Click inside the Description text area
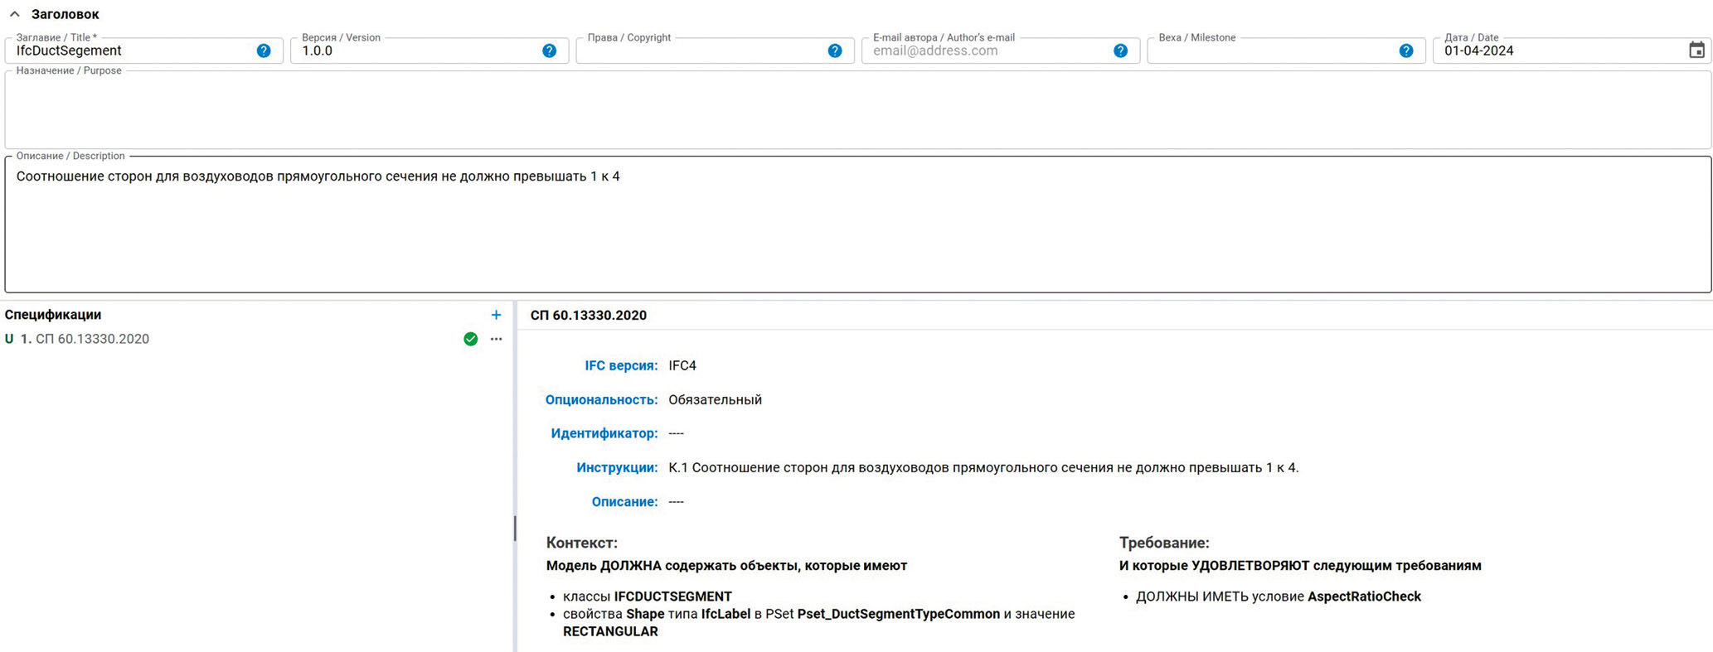Viewport: 1713px width, 652px height. click(x=857, y=232)
